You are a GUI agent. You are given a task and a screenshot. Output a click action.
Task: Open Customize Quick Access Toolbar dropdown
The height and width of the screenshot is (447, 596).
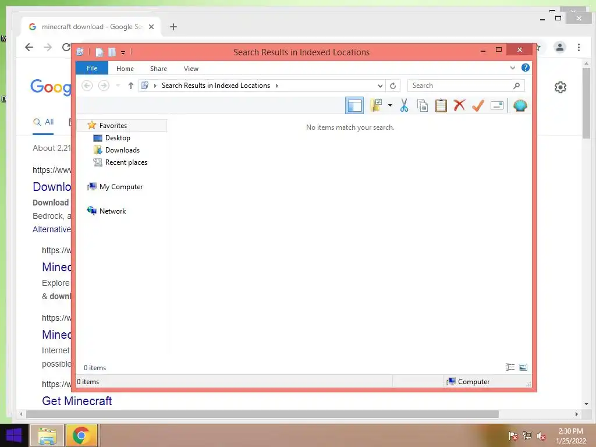click(x=123, y=53)
